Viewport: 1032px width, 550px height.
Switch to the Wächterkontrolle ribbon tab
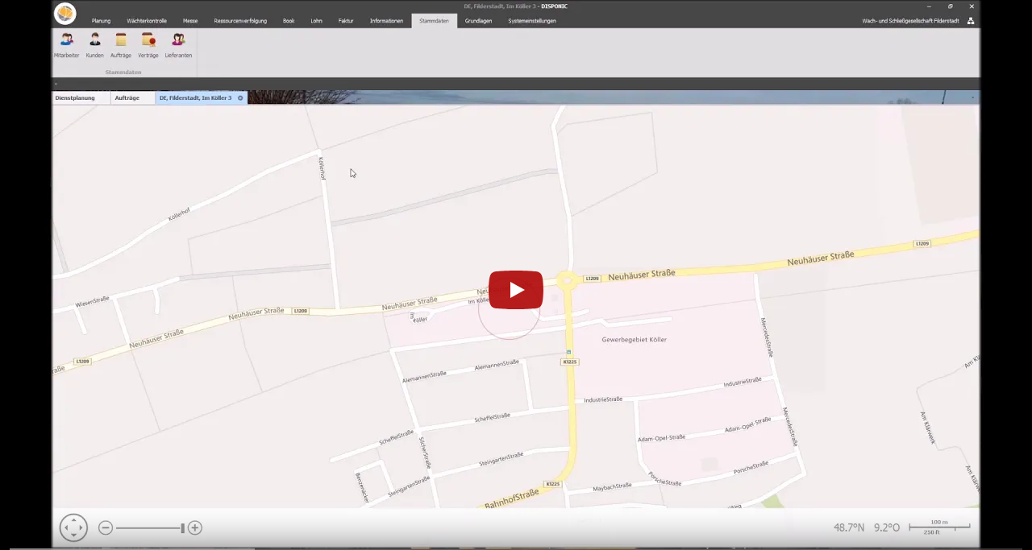click(x=147, y=21)
